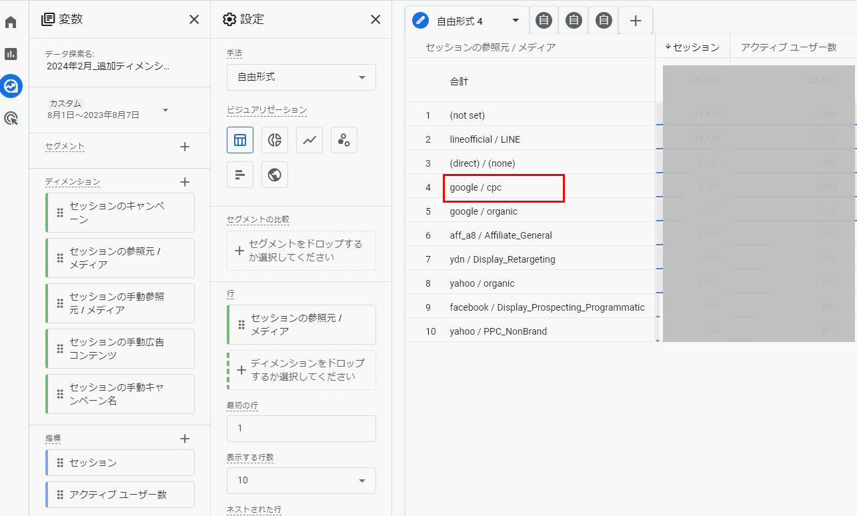Open the 表示する行数 dropdown showing 10

click(301, 481)
